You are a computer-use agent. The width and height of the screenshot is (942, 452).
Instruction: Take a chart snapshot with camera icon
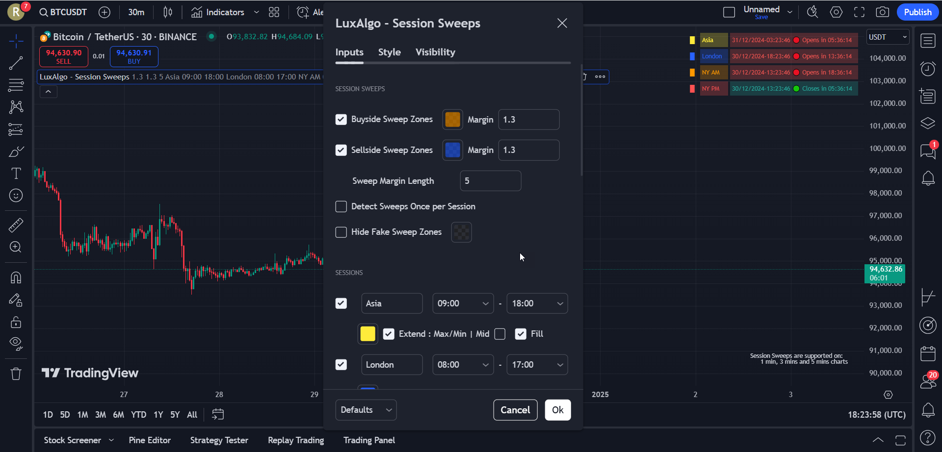882,12
